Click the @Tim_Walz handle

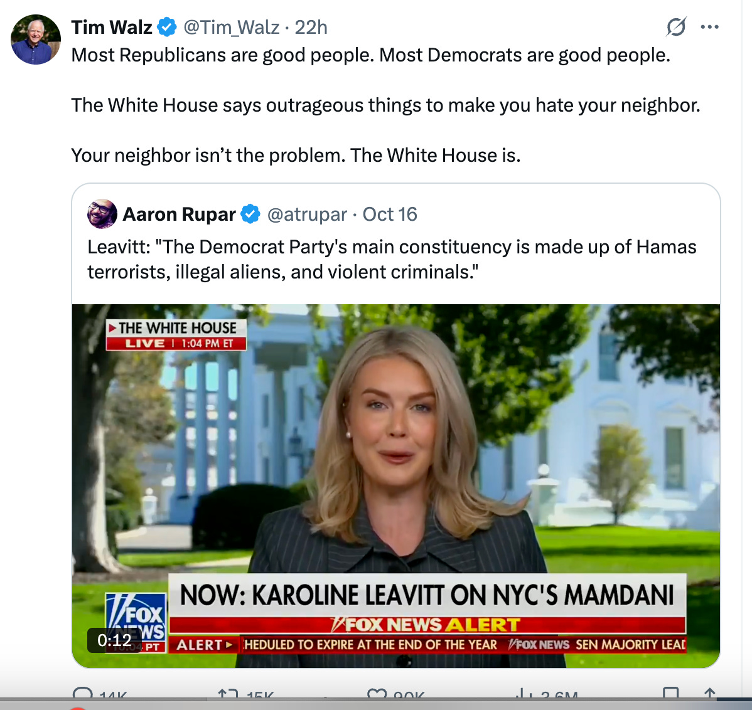(x=231, y=28)
